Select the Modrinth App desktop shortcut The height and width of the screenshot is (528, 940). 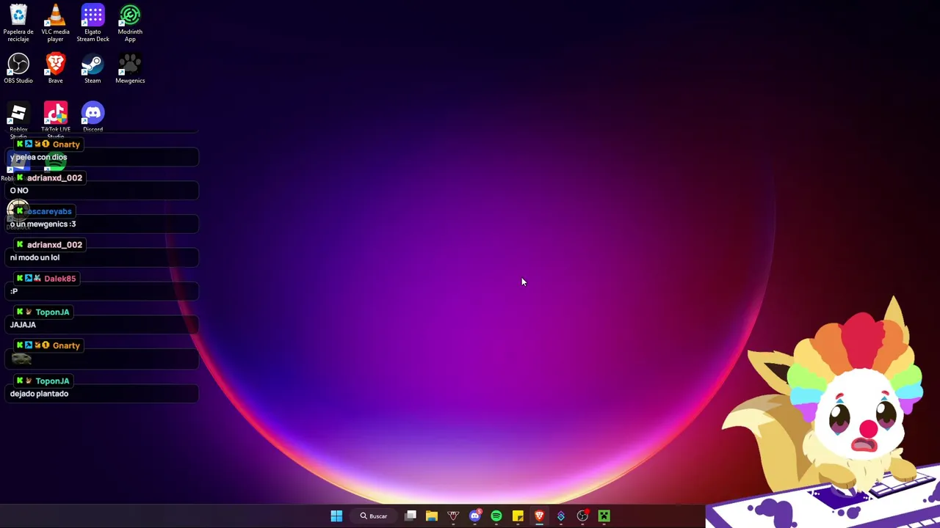tap(130, 22)
